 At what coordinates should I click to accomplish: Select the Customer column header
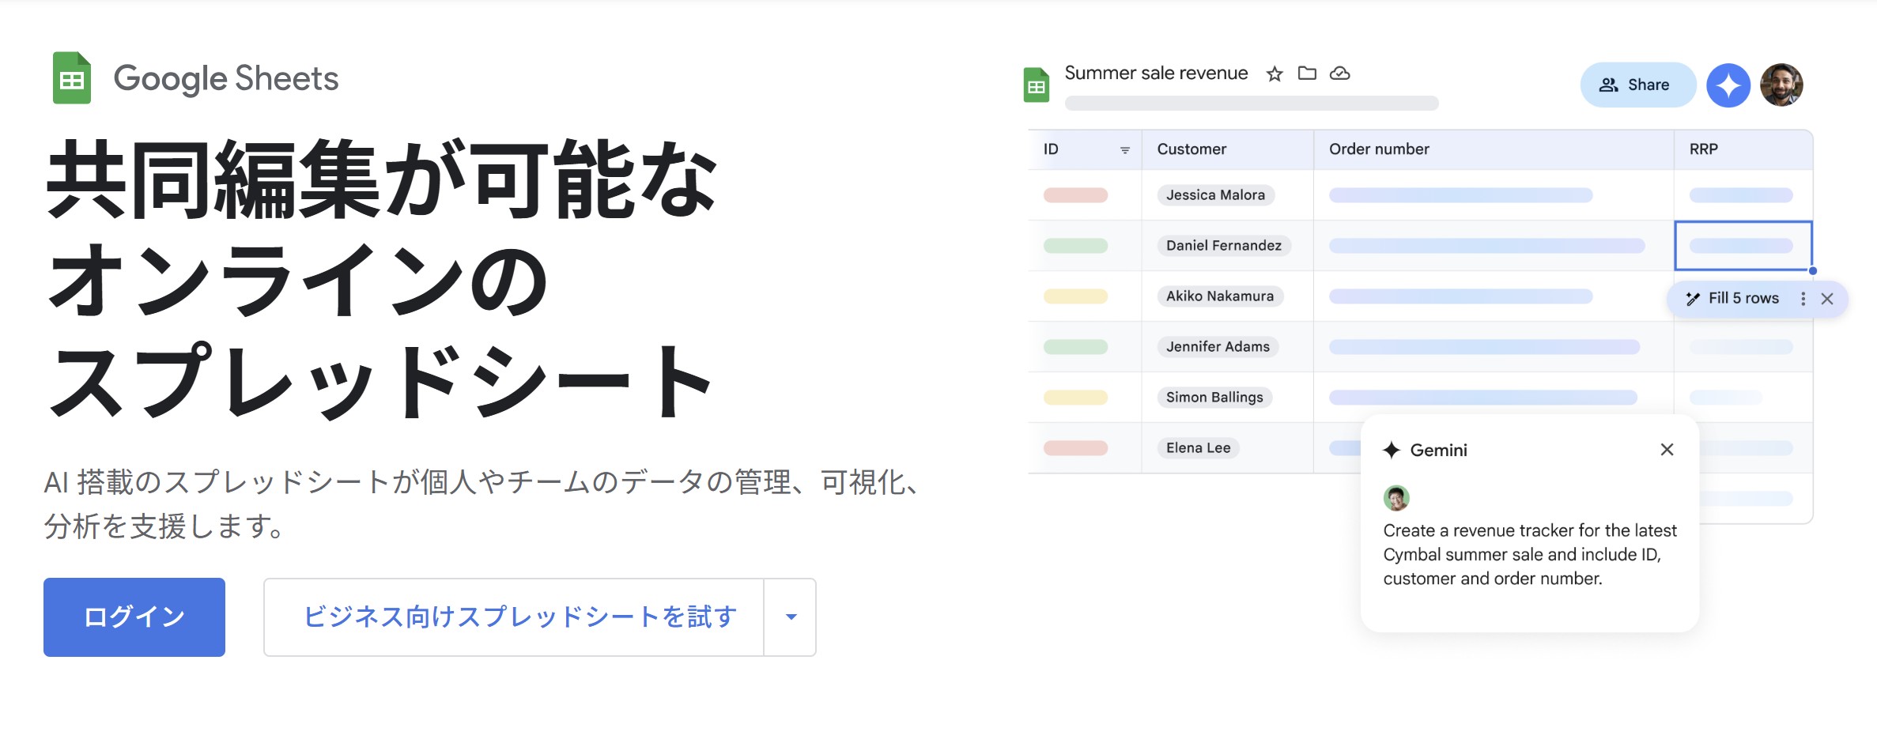tap(1192, 149)
